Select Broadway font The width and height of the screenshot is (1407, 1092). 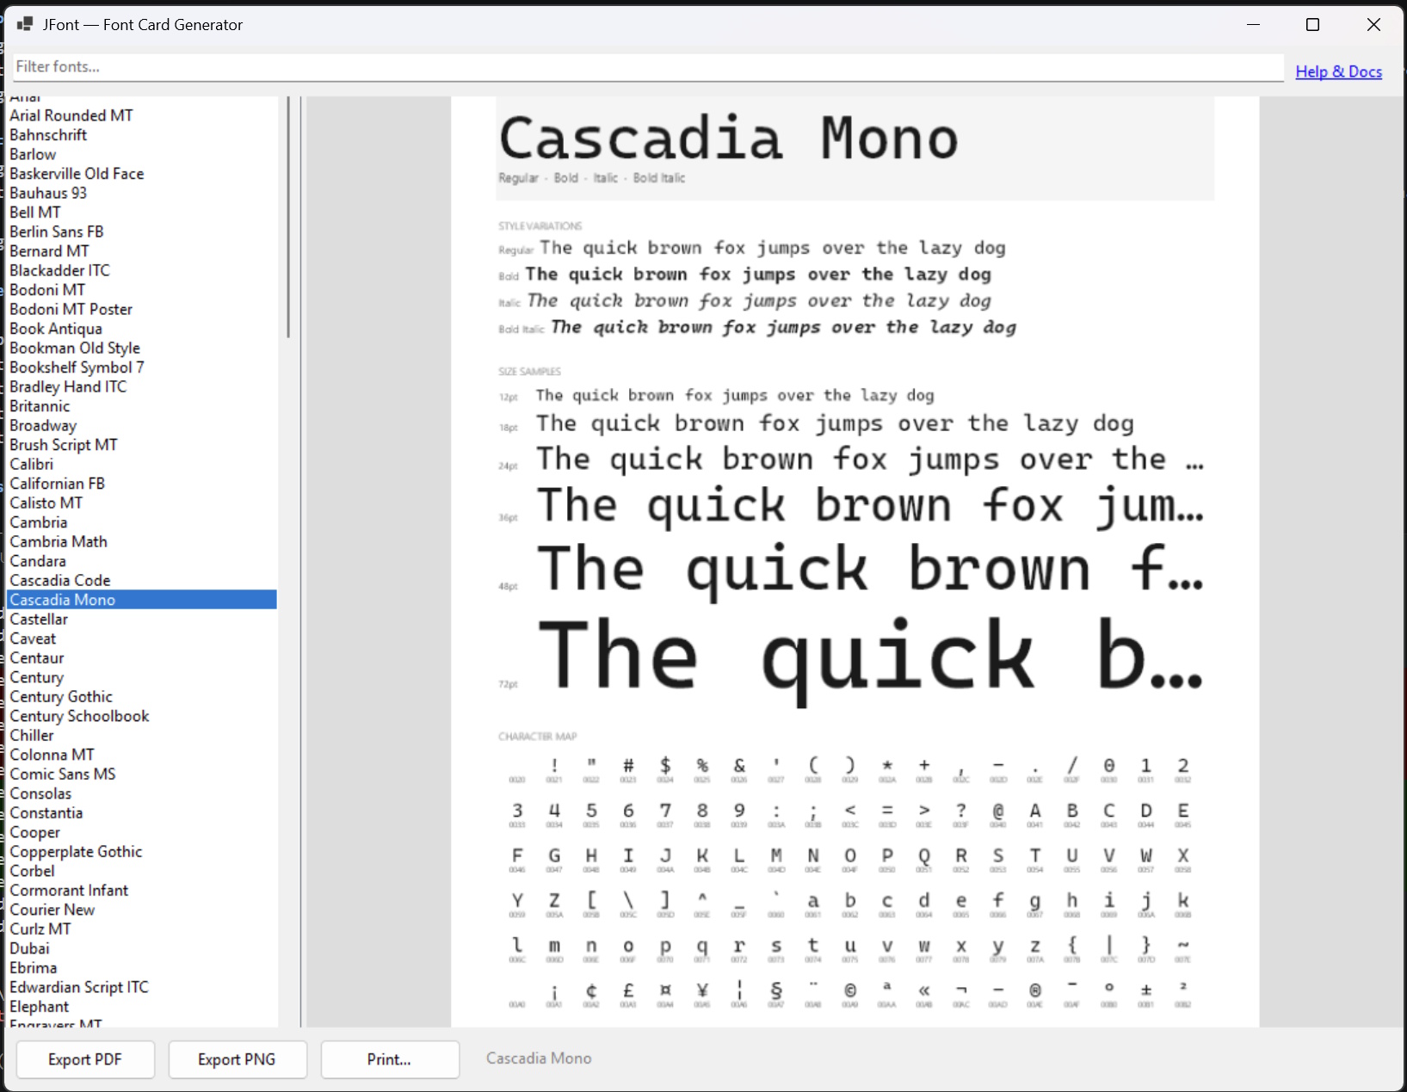pos(142,425)
